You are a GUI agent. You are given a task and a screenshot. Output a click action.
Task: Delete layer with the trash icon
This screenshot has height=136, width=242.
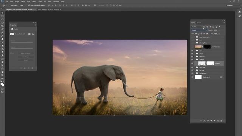pos(221,121)
